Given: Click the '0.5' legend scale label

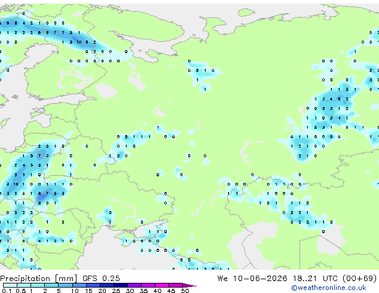Looking at the screenshot, I should pos(21,291).
